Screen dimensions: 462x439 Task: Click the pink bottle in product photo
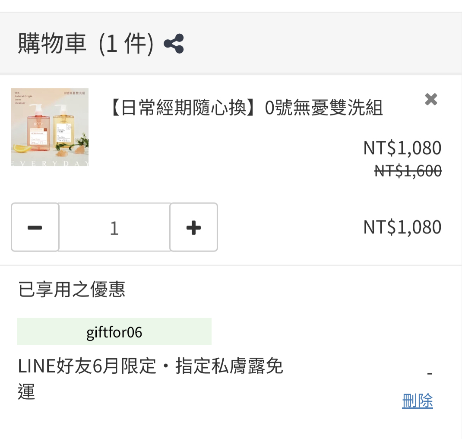tap(38, 129)
